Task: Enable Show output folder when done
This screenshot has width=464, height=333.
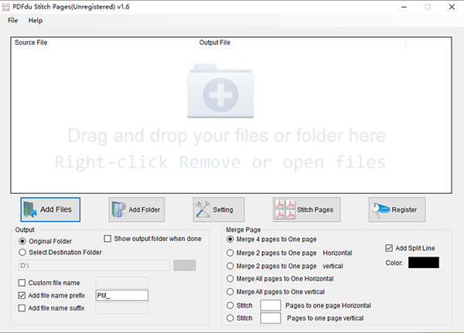Action: [107, 240]
